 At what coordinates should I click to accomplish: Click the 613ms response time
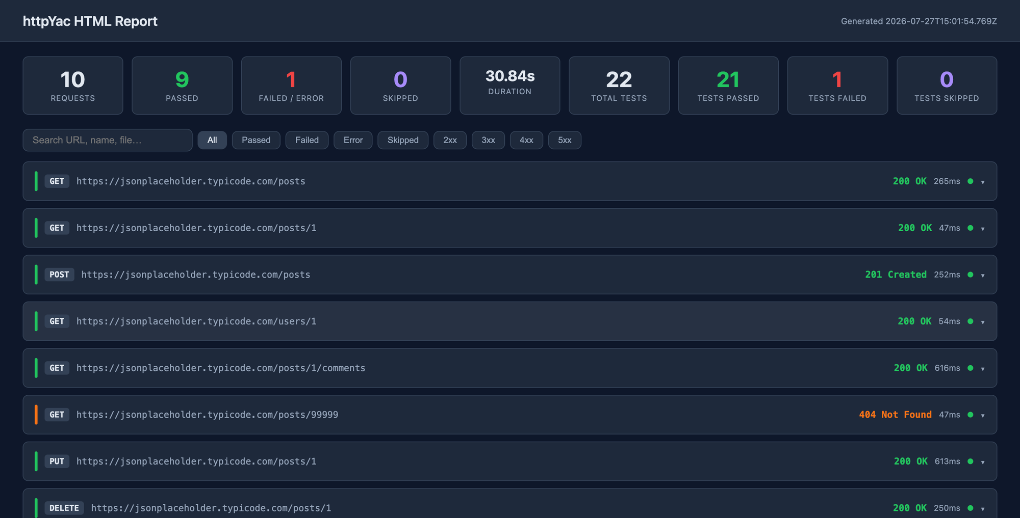(948, 461)
